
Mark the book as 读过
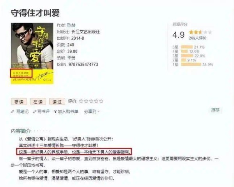click(57, 102)
